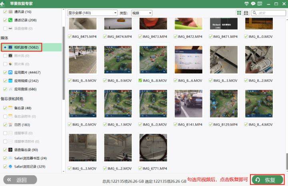Select 相机胶卷 (5082) in sidebar
This screenshot has height=186, width=288.
(x=31, y=47)
